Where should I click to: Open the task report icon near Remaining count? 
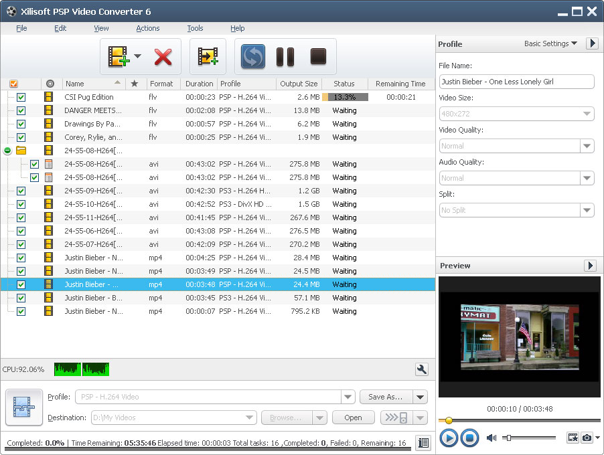tap(423, 443)
